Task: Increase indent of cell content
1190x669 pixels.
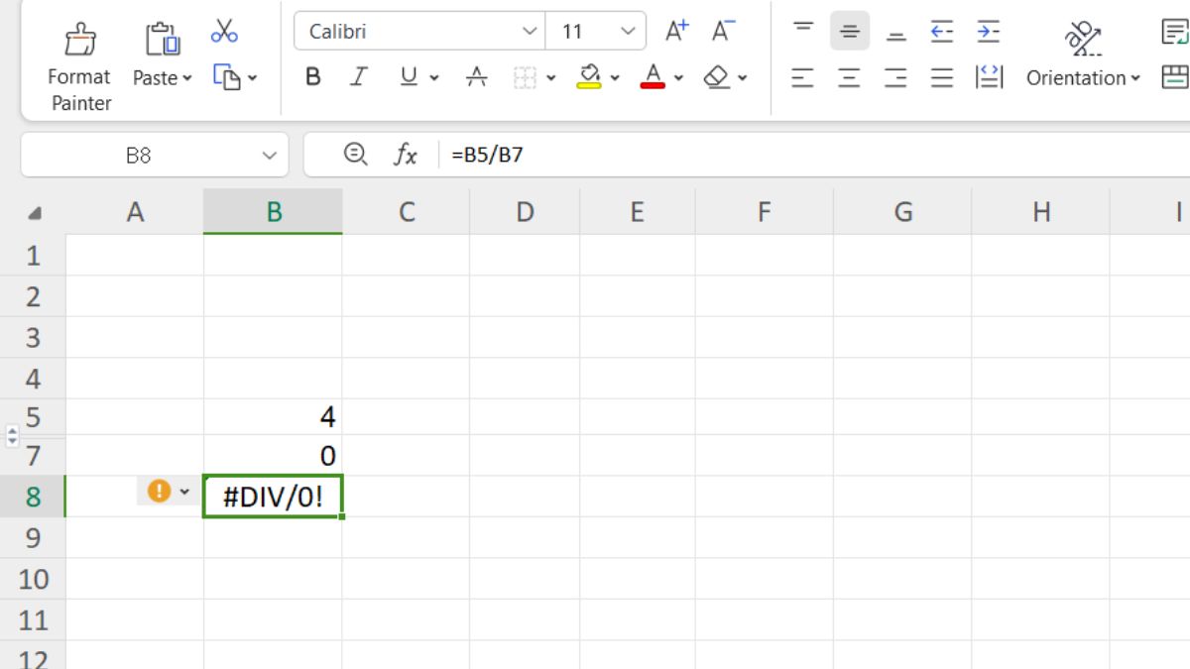Action: coord(988,32)
